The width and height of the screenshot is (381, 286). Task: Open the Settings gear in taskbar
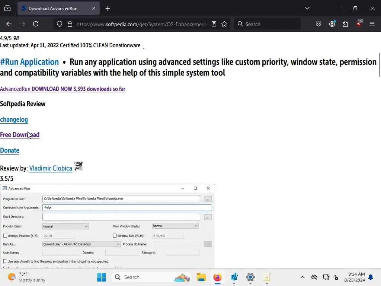(250, 277)
